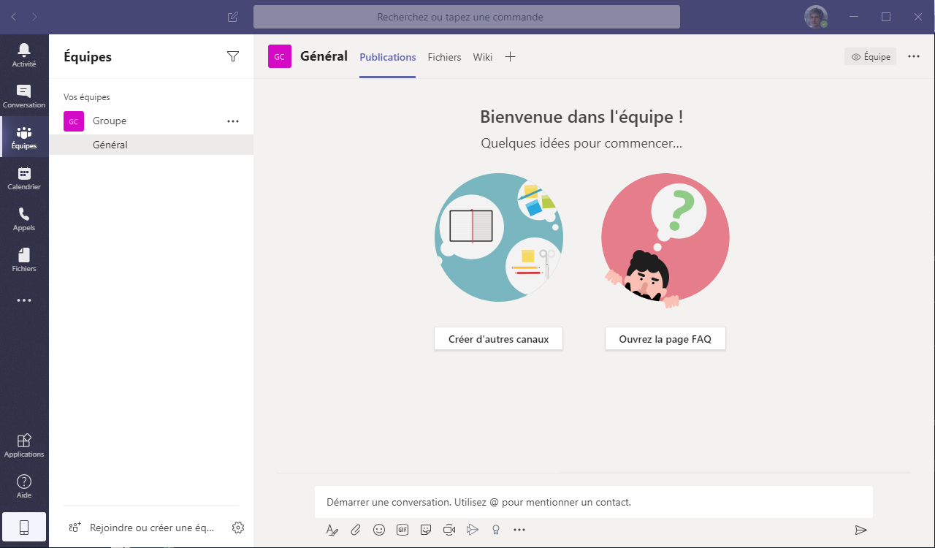The height and width of the screenshot is (548, 935).
Task: Add a new tab with plus icon
Action: point(510,57)
